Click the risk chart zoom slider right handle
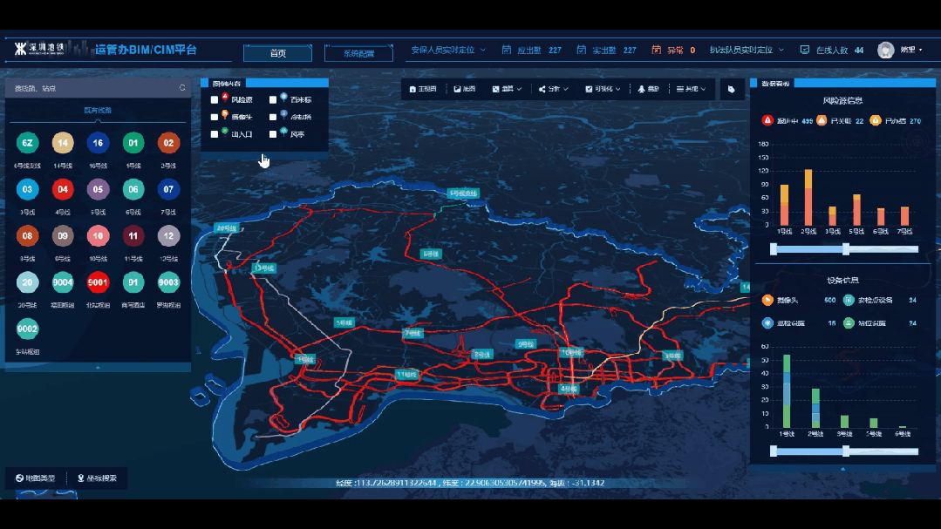The width and height of the screenshot is (941, 529). point(846,249)
